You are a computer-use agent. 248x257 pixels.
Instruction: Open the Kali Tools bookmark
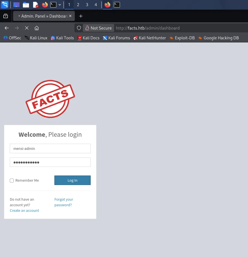point(62,38)
